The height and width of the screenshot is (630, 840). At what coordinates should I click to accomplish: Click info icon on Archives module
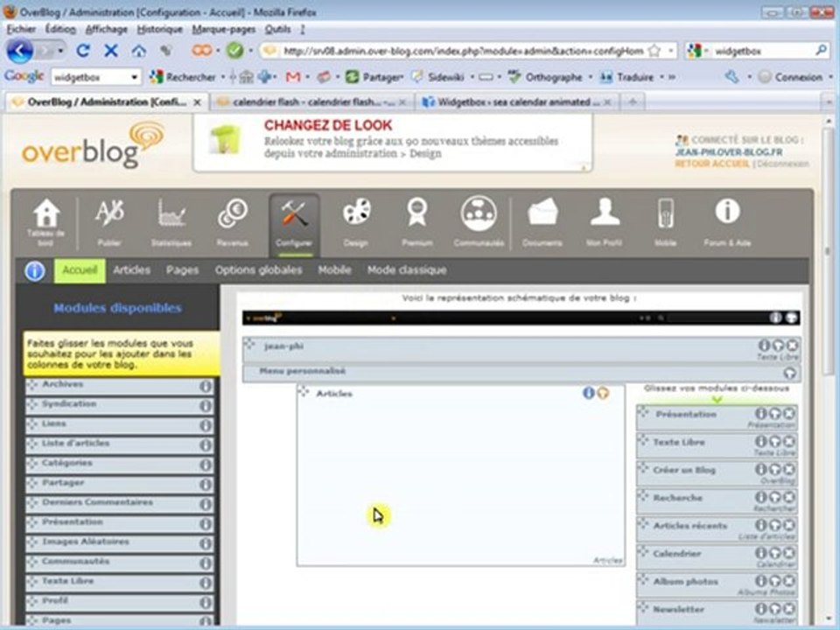click(x=205, y=386)
